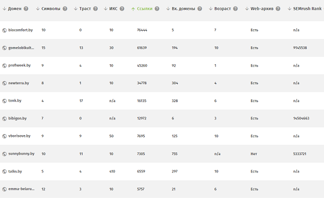
Task: Open the Вх. домены help question mark
Action: pyautogui.click(x=200, y=9)
